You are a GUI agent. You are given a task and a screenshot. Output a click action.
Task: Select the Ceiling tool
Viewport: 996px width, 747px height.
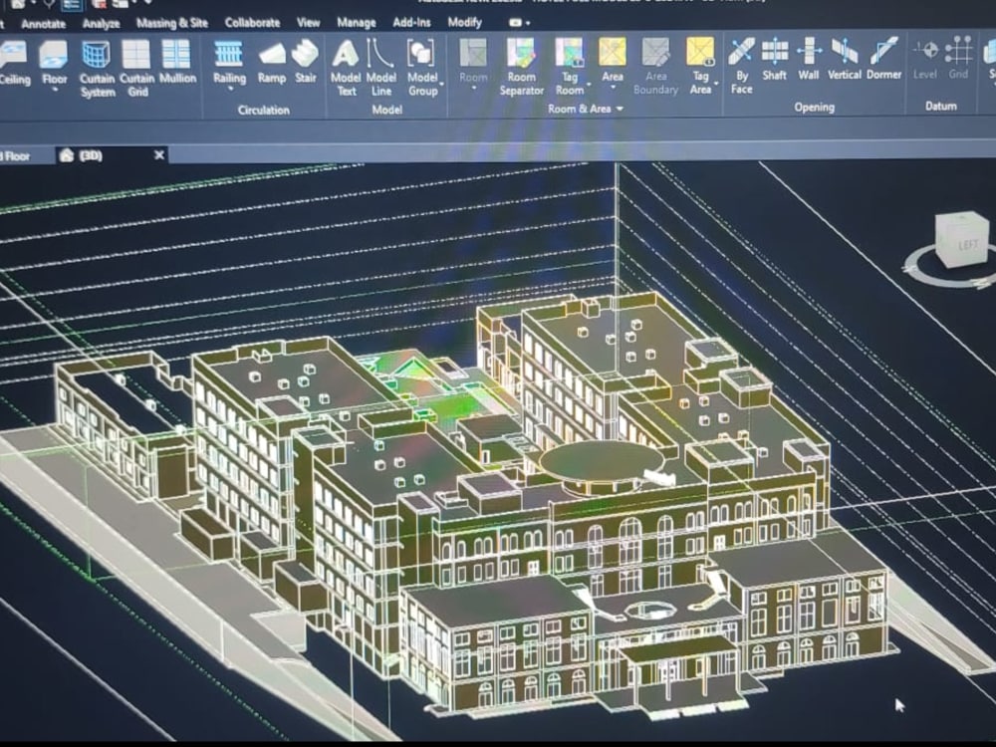tap(14, 63)
